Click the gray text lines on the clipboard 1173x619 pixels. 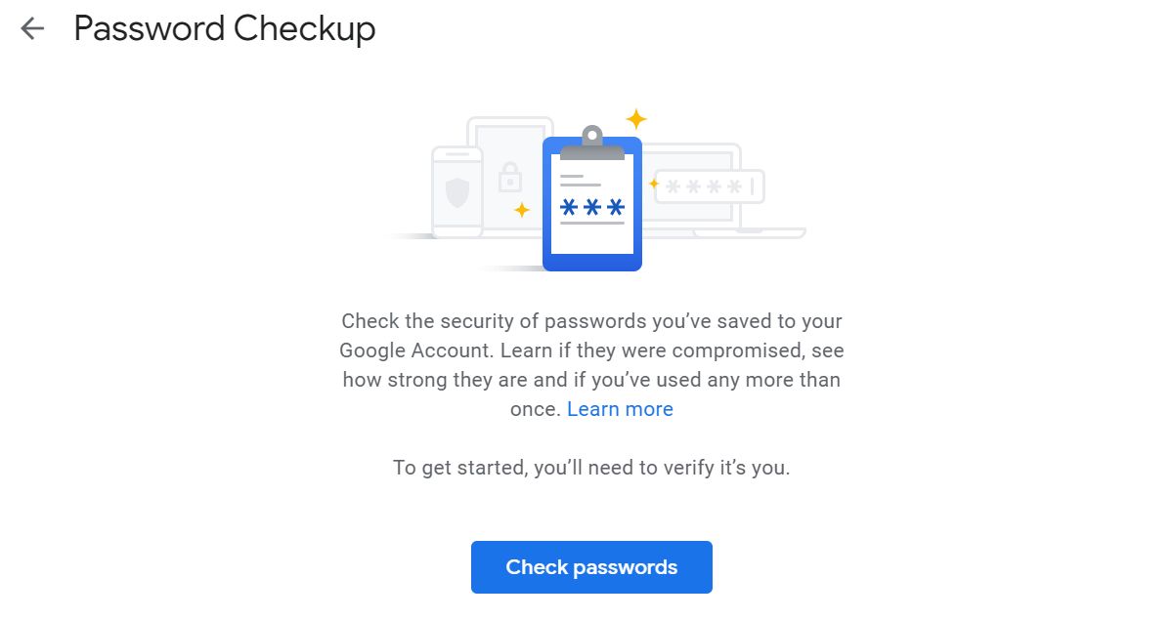(580, 181)
